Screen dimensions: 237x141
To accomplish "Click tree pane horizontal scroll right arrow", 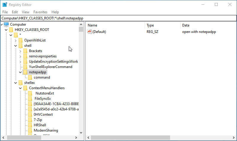I will coord(76,137).
